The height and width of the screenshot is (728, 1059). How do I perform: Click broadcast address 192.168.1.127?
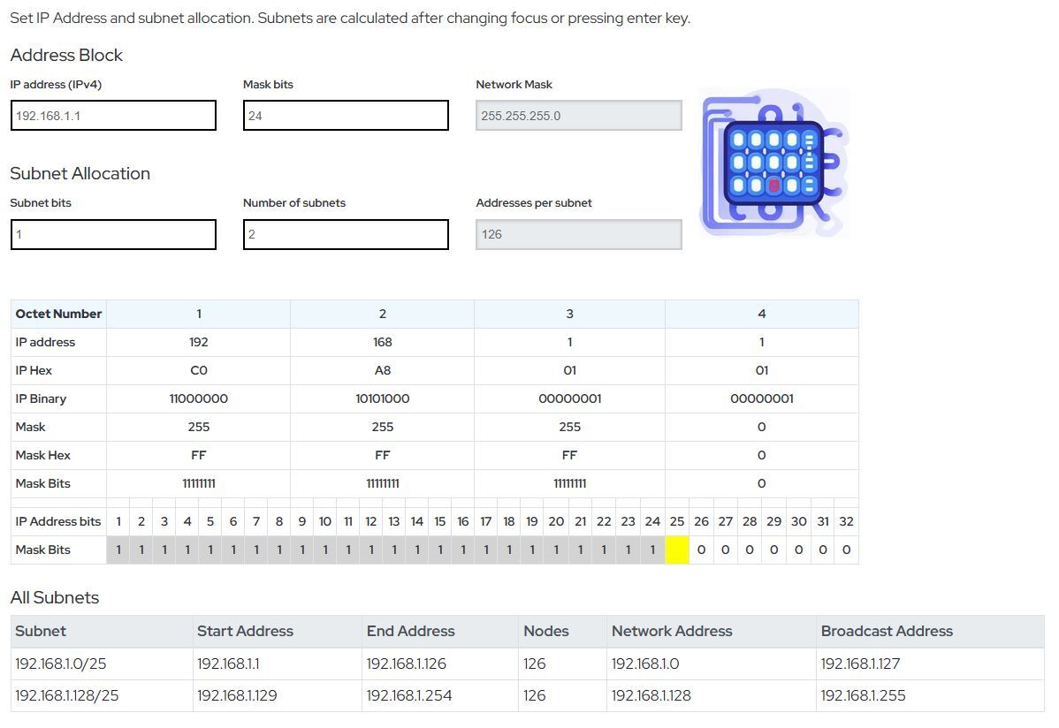(x=860, y=664)
